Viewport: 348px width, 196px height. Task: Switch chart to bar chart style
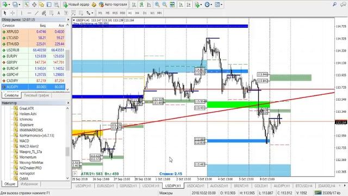pos(134,4)
